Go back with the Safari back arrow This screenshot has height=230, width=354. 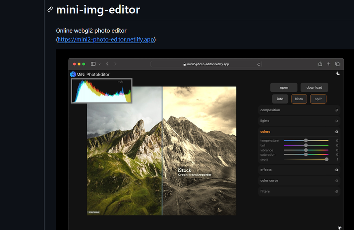107,64
